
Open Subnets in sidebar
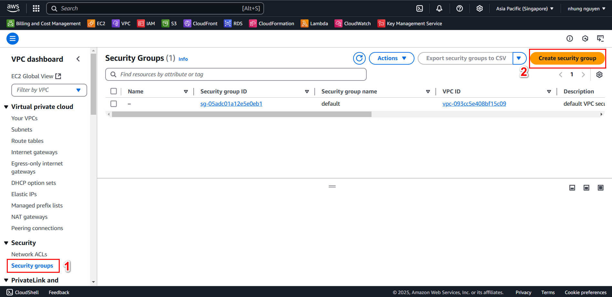(22, 130)
